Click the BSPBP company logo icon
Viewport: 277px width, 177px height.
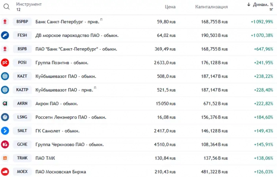pyautogui.click(x=5, y=22)
